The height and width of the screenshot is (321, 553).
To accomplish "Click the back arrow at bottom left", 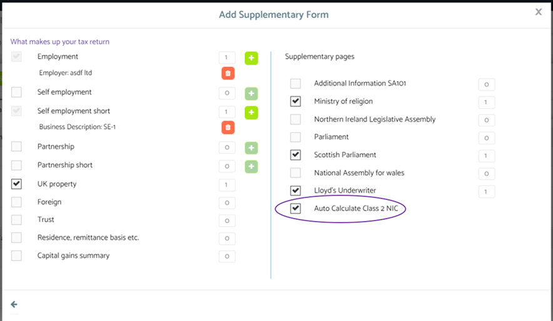I will 14,304.
